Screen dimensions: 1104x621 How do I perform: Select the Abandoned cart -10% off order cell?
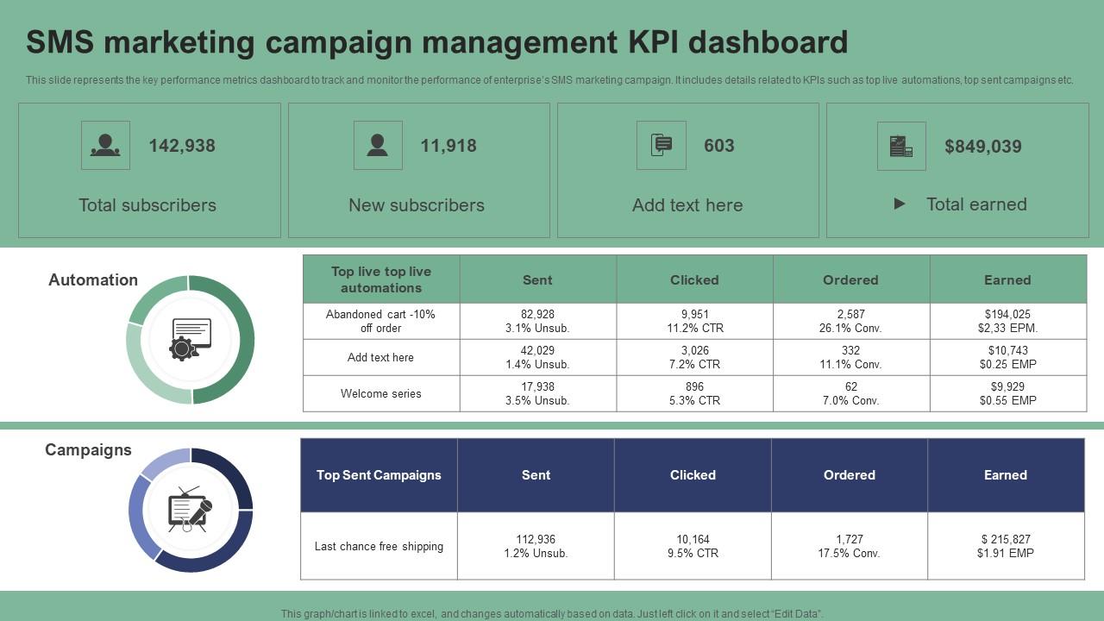[x=381, y=321]
